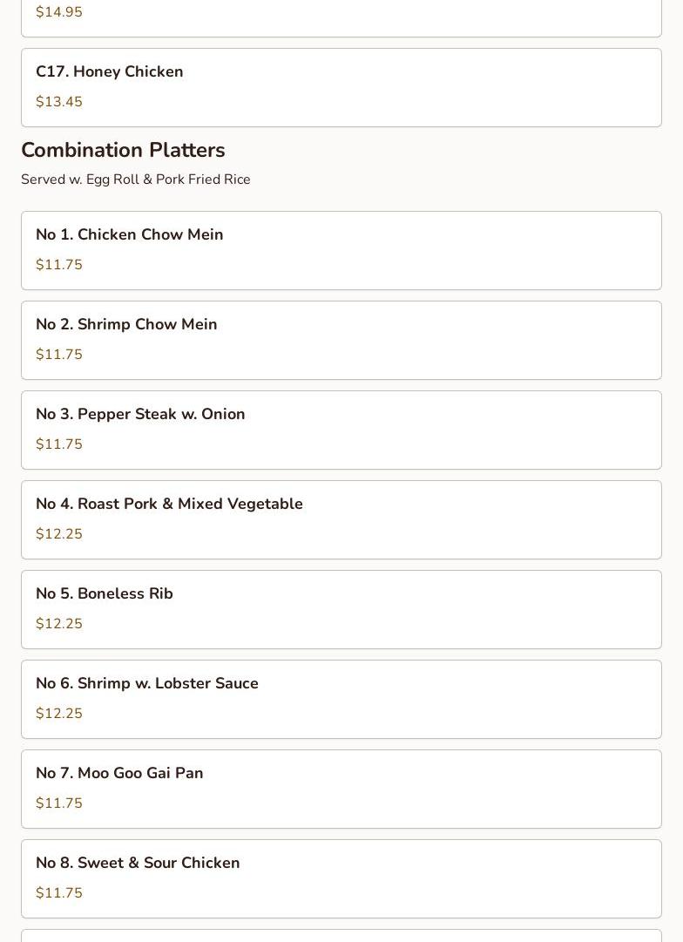
Task: Select the C17. Honey Chicken menu item
Action: [341, 88]
